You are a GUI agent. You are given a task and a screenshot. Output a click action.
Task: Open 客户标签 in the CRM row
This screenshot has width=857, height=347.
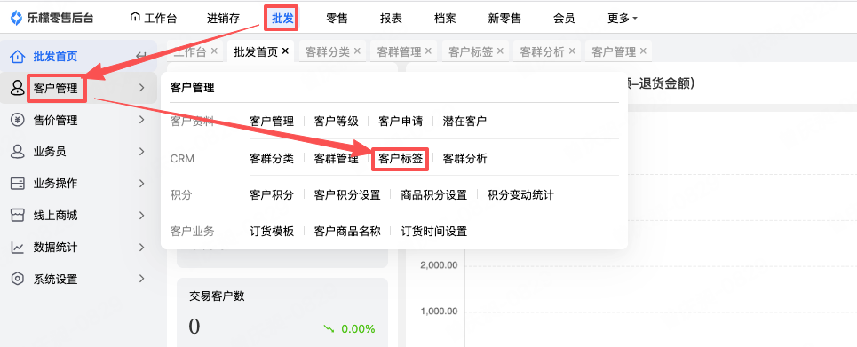tap(400, 159)
